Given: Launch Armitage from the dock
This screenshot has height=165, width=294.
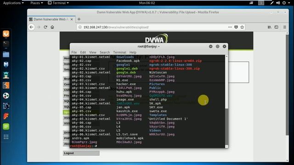Looking at the screenshot, I should 6,75.
